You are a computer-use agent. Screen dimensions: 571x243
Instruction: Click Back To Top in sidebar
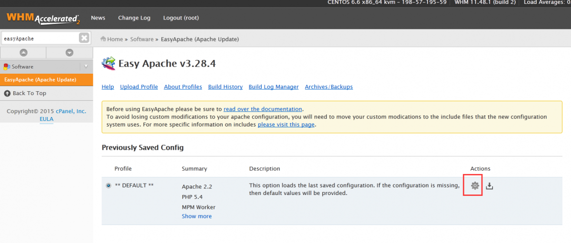click(x=30, y=93)
